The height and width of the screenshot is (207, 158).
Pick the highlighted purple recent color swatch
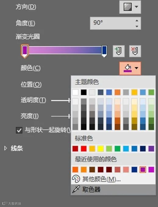[143, 169]
